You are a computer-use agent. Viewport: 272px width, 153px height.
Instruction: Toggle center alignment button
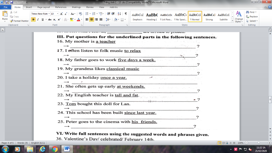tap(92, 19)
